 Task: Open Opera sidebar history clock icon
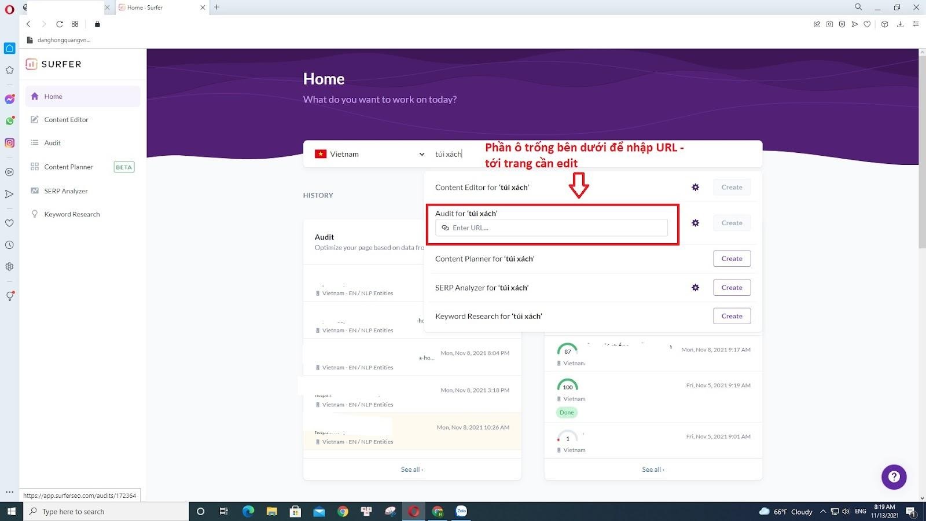click(9, 245)
